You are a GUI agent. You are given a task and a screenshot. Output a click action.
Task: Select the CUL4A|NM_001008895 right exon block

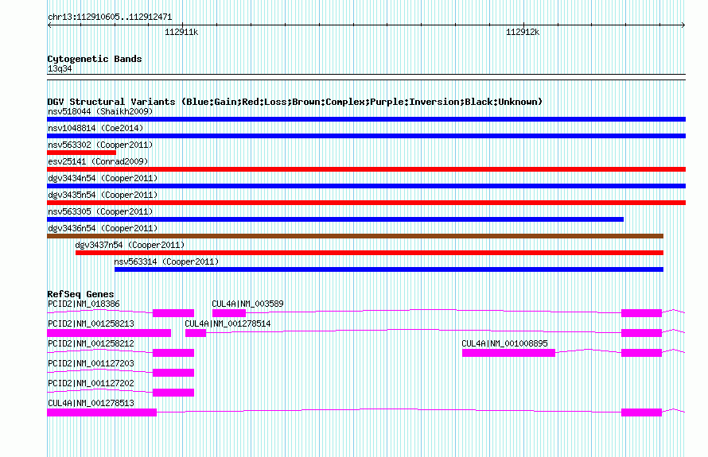tap(641, 353)
